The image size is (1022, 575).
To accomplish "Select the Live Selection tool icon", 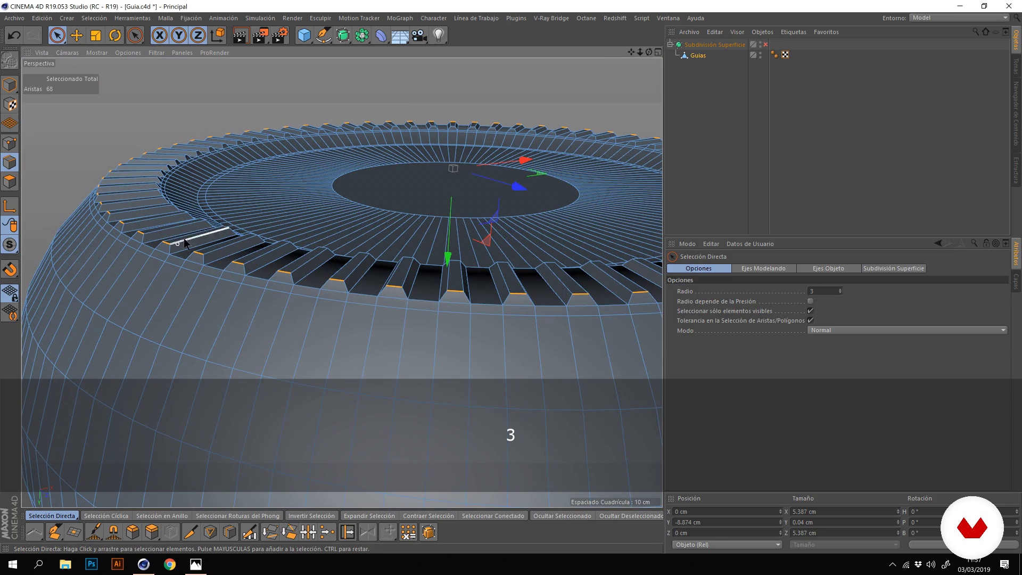I will pos(57,36).
